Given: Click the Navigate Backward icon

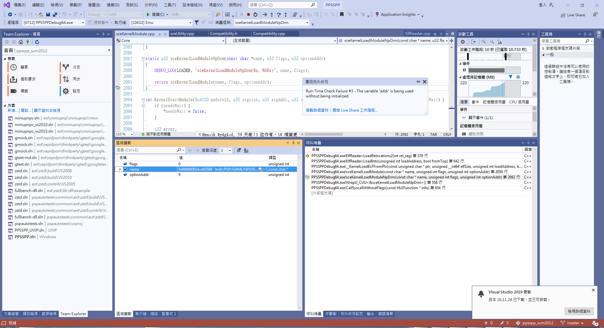Looking at the screenshot, I should point(10,14).
